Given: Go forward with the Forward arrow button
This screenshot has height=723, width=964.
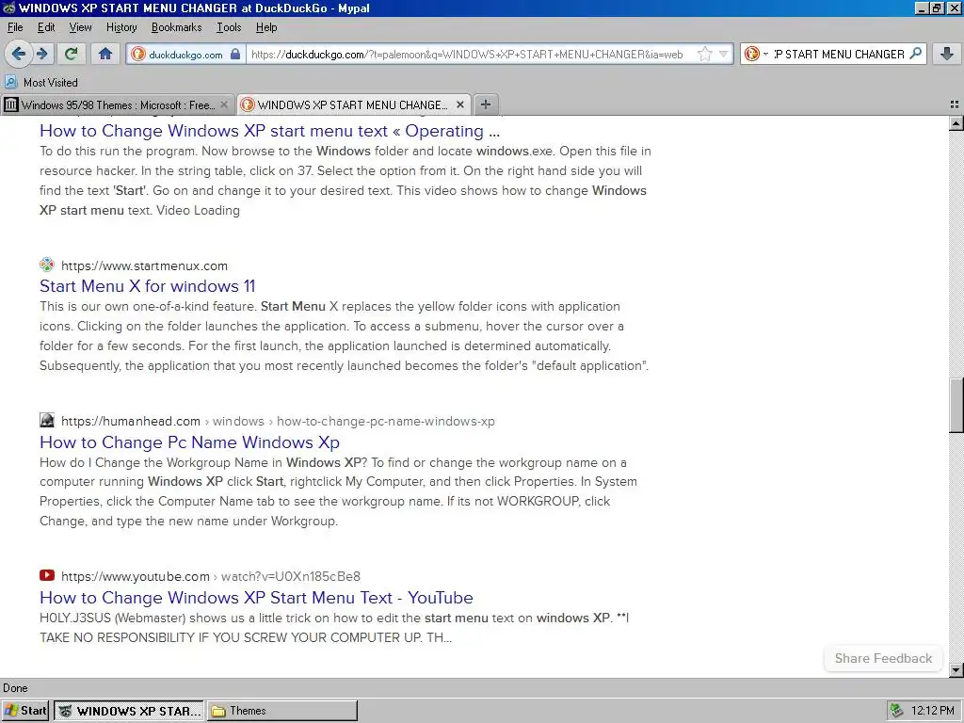Looking at the screenshot, I should tap(42, 54).
